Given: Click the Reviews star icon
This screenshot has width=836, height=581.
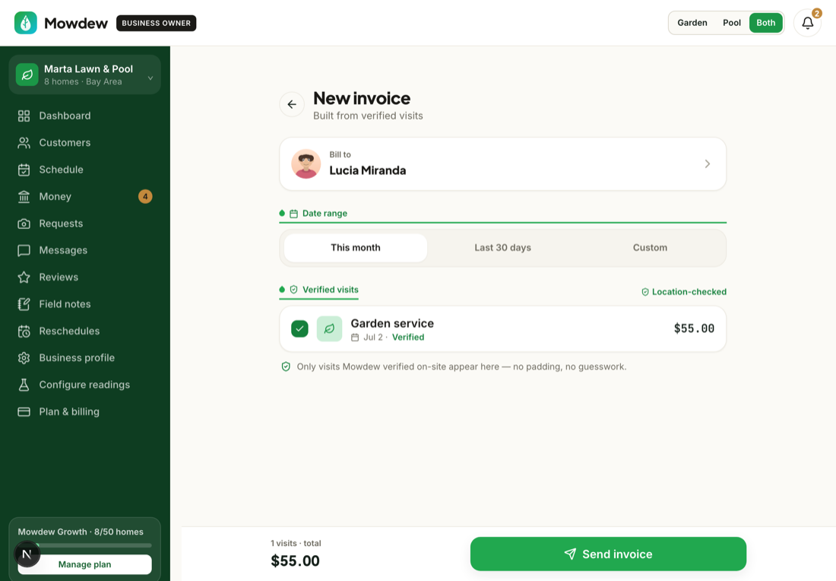Looking at the screenshot, I should click(x=24, y=277).
